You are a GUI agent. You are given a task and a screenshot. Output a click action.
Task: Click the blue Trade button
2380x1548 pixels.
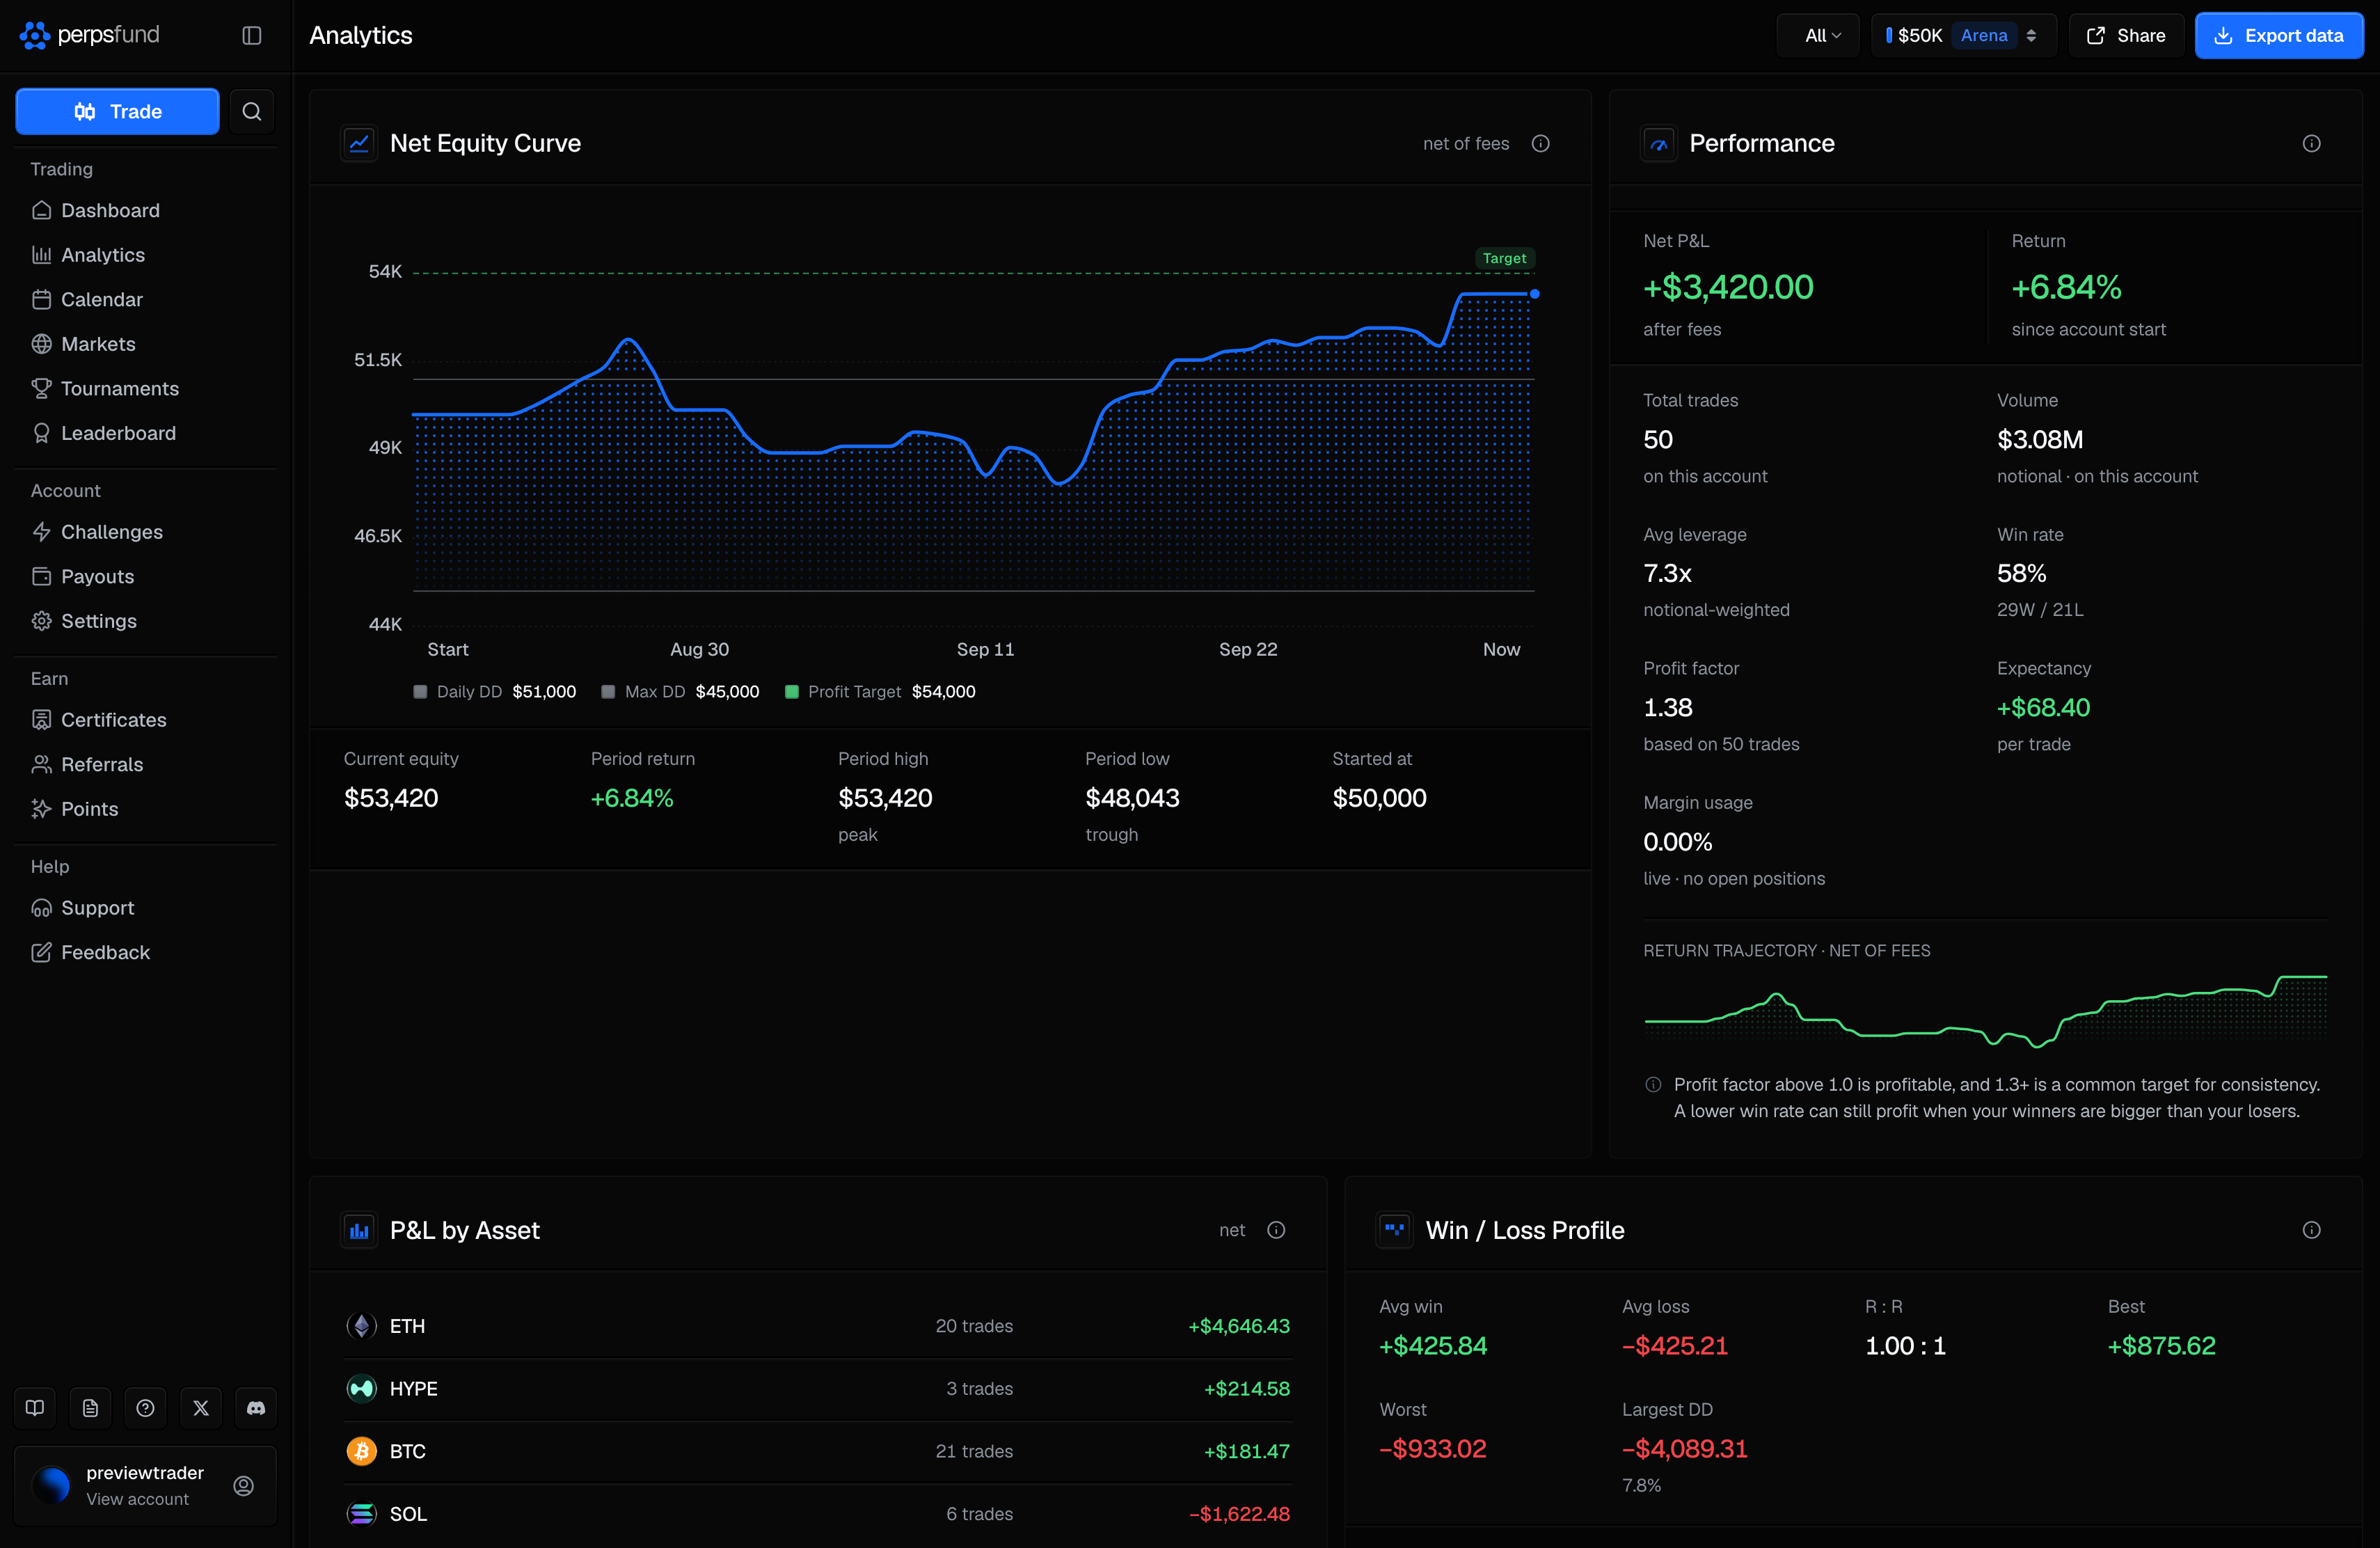pyautogui.click(x=117, y=111)
